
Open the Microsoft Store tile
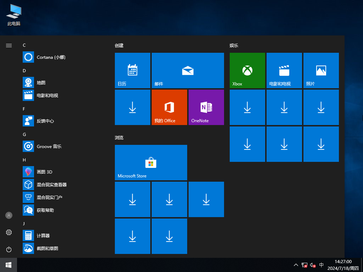tap(151, 163)
